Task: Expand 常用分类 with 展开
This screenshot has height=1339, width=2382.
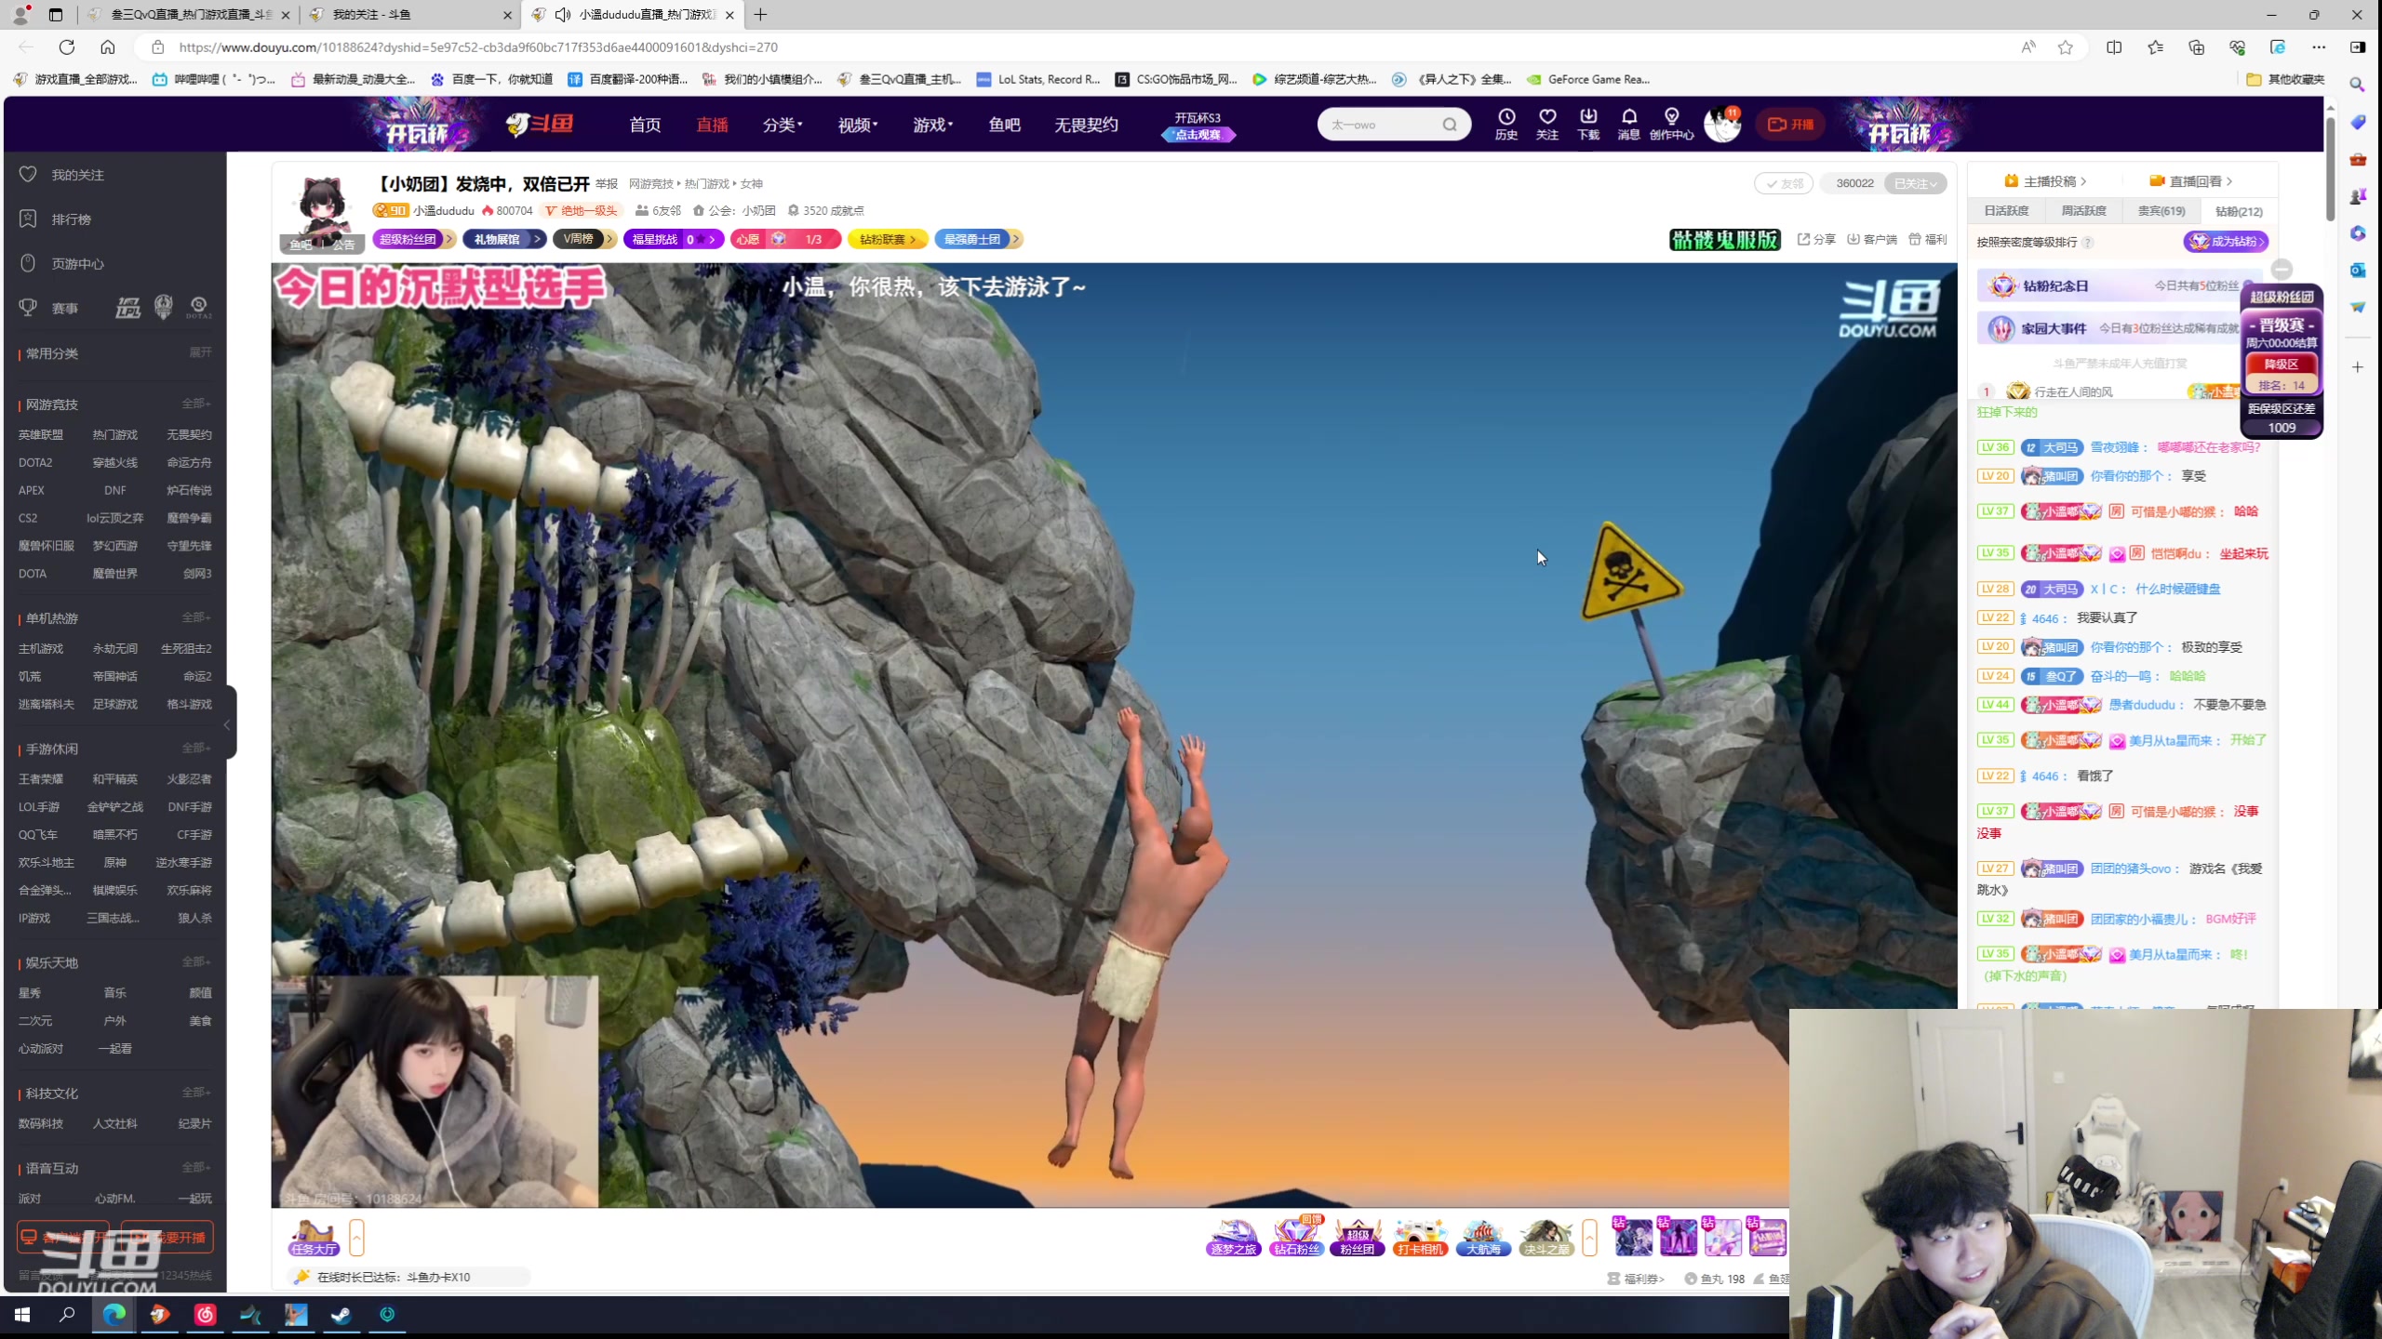Action: [200, 352]
